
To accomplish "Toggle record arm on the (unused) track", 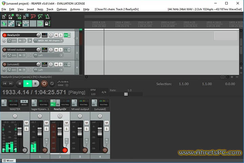I will click(x=4, y=64).
